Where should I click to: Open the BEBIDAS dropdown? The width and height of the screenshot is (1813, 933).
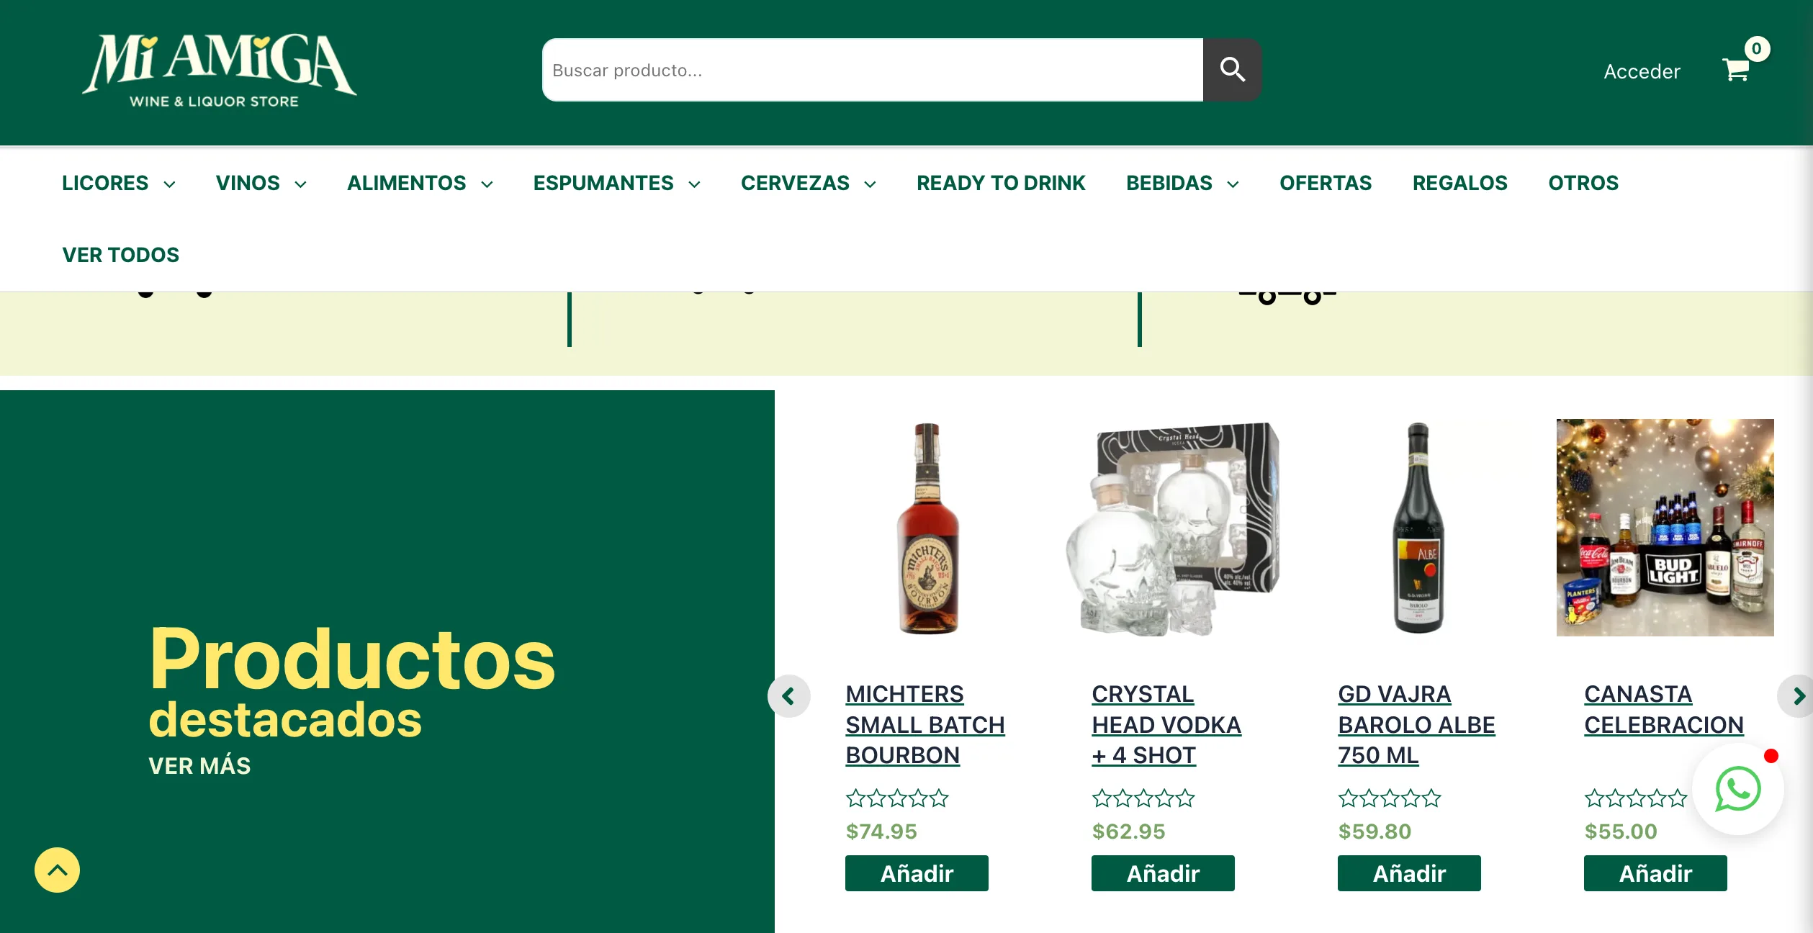click(x=1182, y=183)
